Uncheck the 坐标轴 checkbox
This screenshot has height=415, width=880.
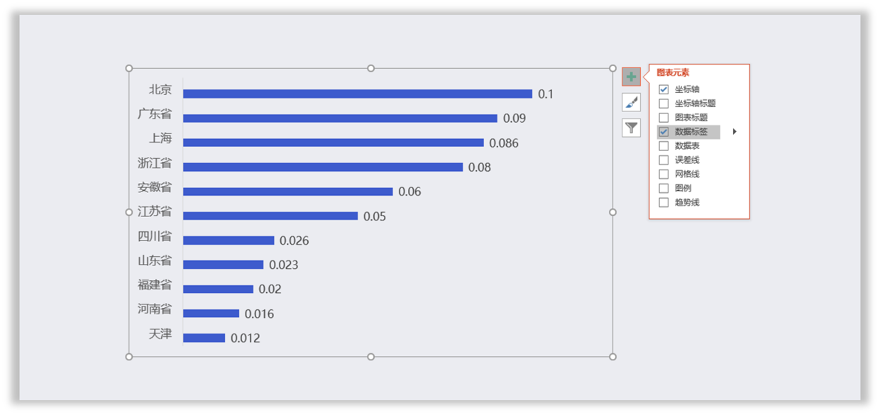click(664, 89)
